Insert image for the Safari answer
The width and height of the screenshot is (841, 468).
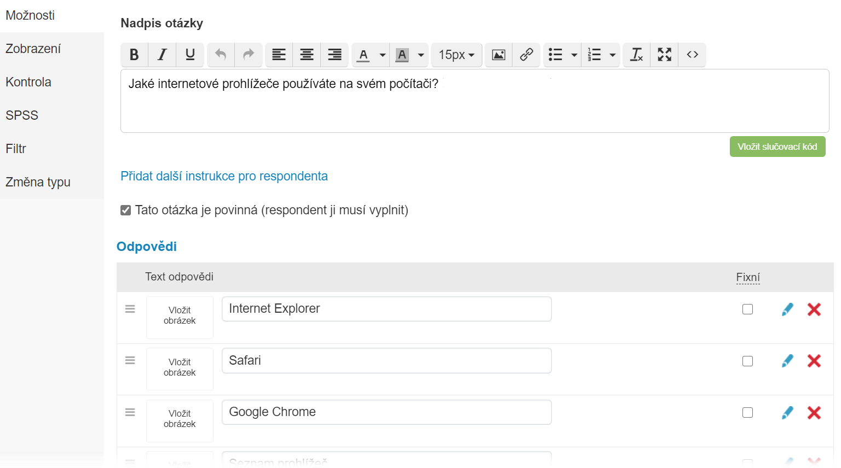(x=180, y=368)
